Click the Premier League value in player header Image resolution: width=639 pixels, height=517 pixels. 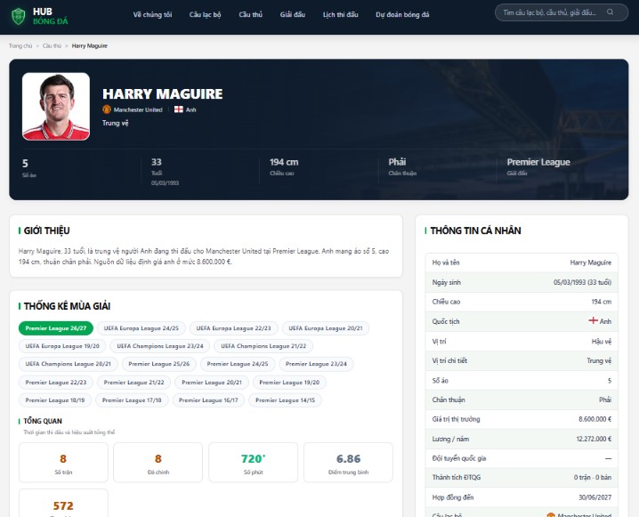[538, 162]
